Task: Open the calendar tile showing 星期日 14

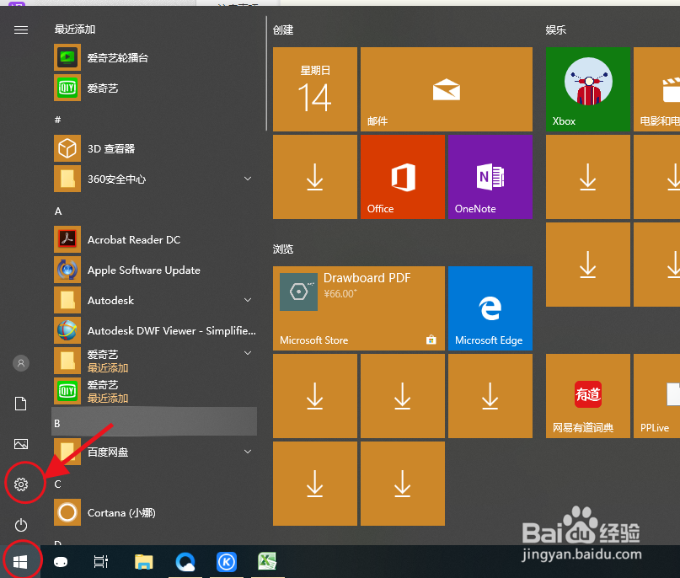Action: pyautogui.click(x=315, y=88)
